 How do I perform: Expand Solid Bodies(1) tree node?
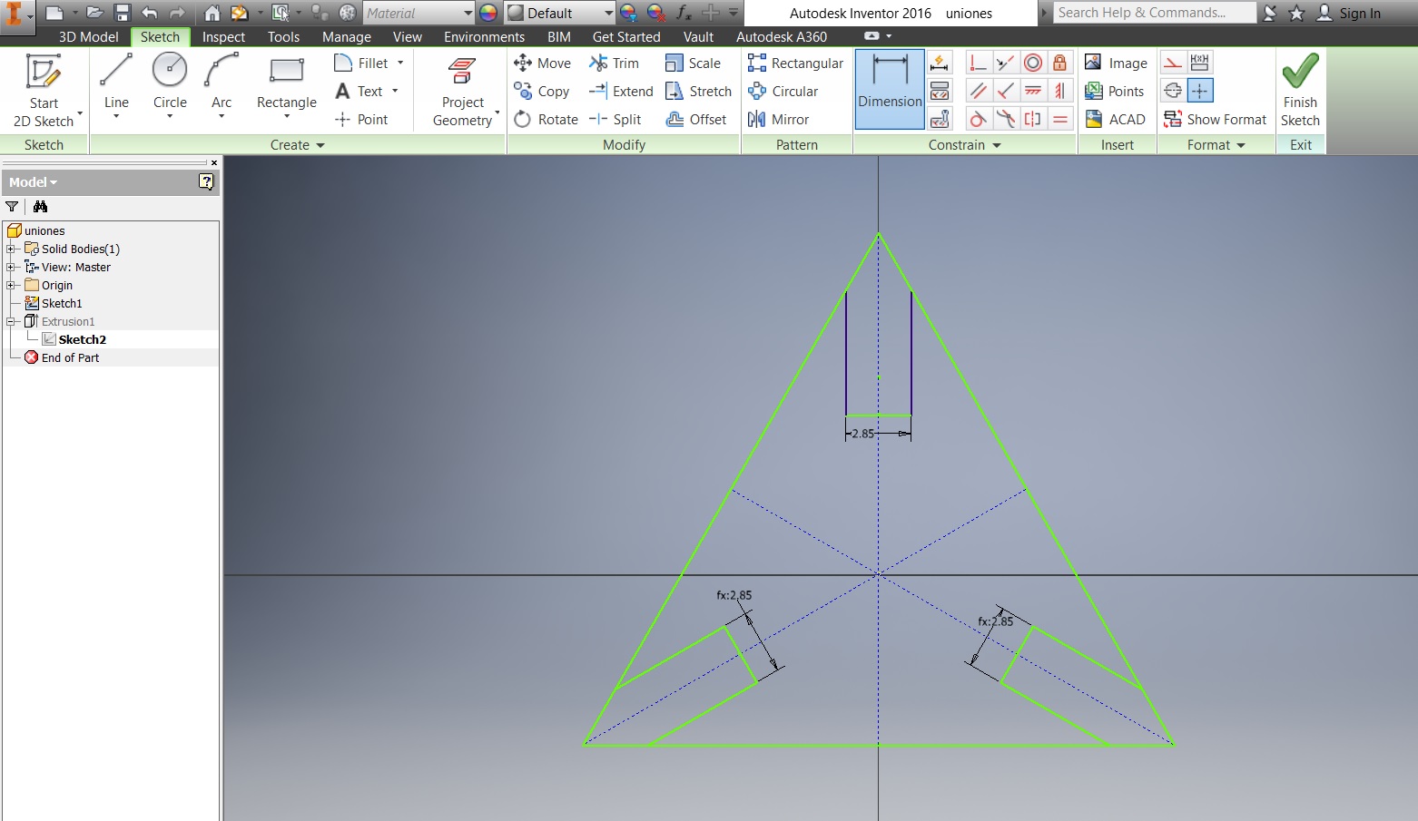11,249
